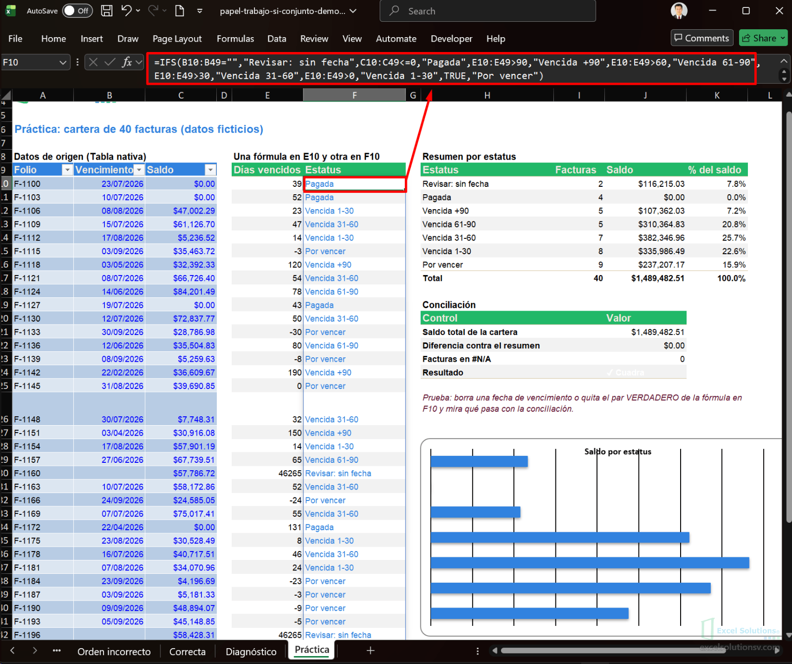Open the file name dropdown chevron
The image size is (792, 664).
coord(353,11)
